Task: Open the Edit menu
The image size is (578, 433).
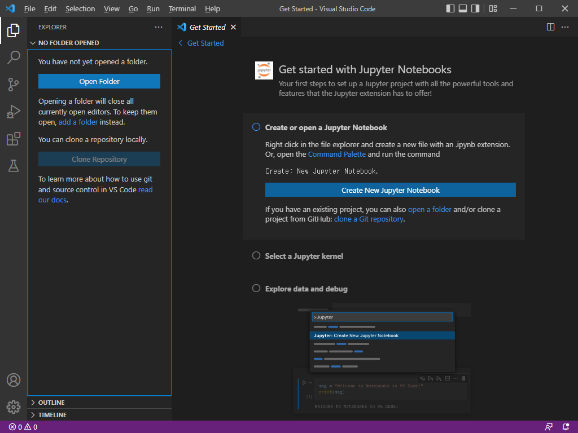Action: click(x=50, y=8)
